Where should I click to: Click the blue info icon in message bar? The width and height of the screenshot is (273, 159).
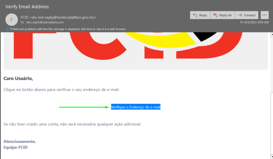click(7, 29)
